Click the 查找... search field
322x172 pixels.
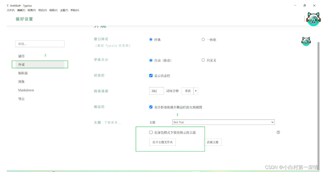pos(40,44)
